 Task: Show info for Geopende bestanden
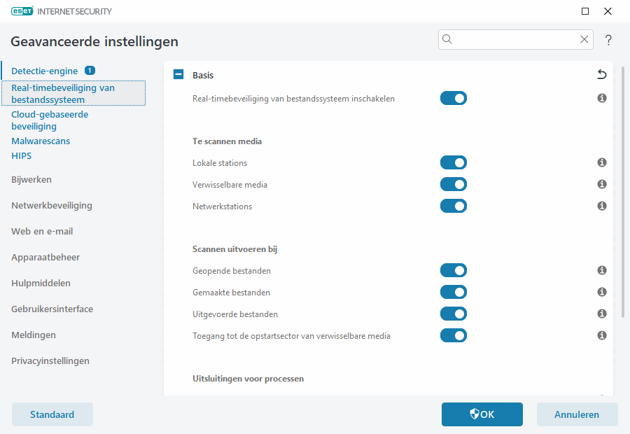(x=601, y=271)
